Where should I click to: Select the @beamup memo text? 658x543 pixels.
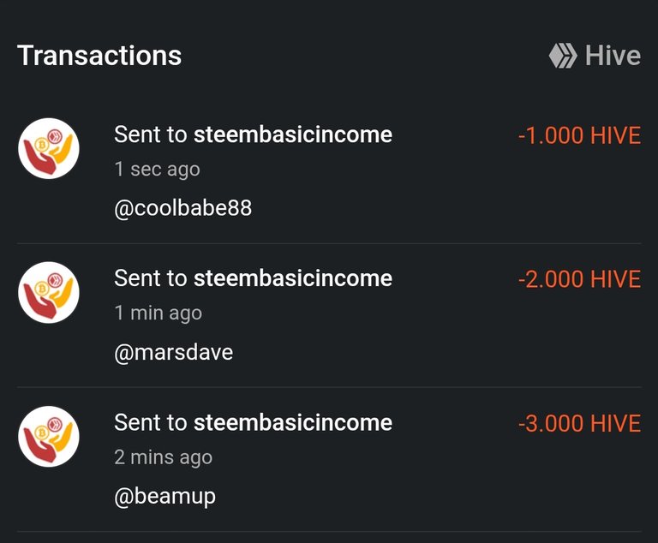[164, 497]
